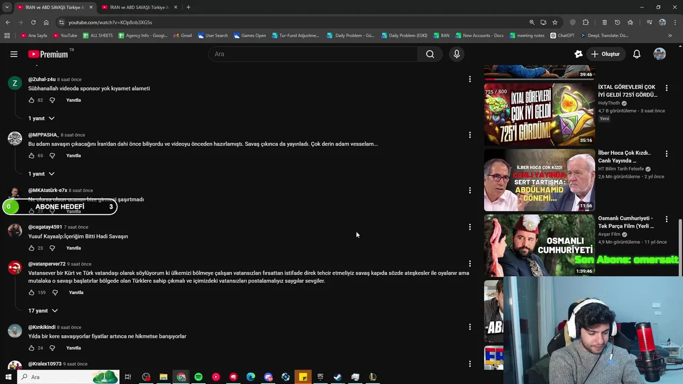Expand 17 yanıt under @vatanperver72 comment

[x=43, y=311]
